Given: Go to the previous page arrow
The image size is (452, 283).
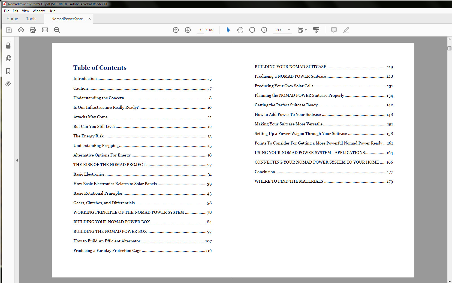Looking at the screenshot, I should 176,30.
